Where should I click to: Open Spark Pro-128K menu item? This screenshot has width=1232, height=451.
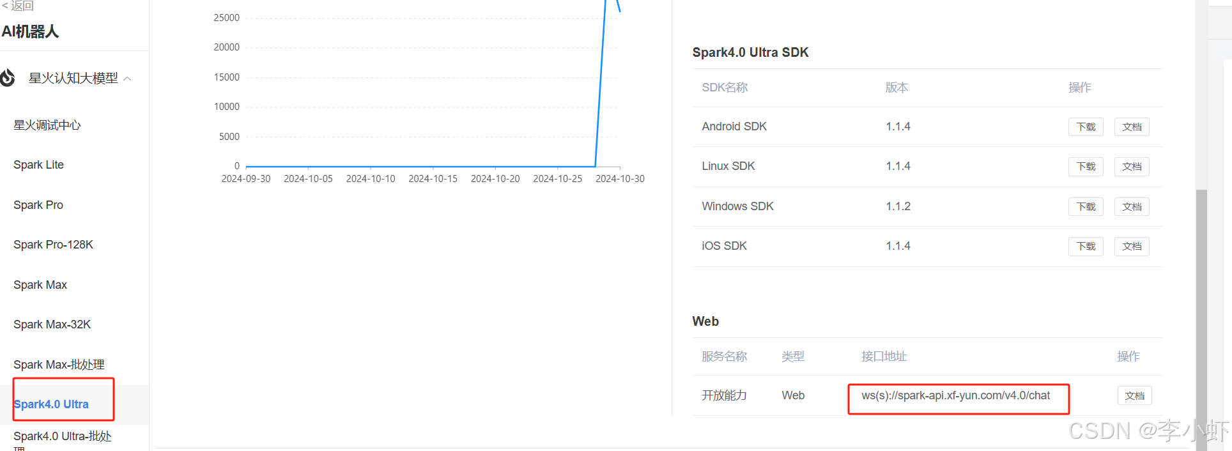(x=54, y=245)
